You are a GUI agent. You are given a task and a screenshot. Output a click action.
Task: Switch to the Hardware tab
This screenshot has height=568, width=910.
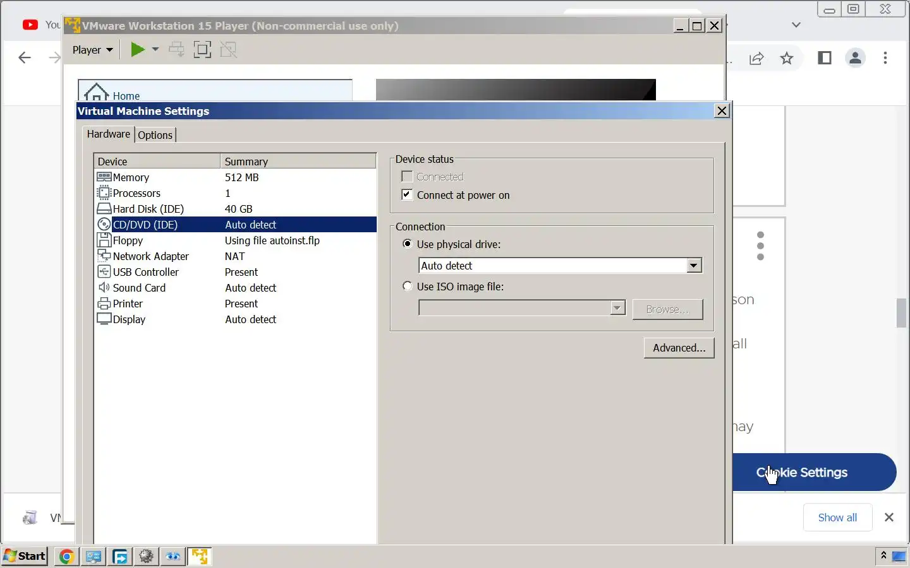click(108, 134)
